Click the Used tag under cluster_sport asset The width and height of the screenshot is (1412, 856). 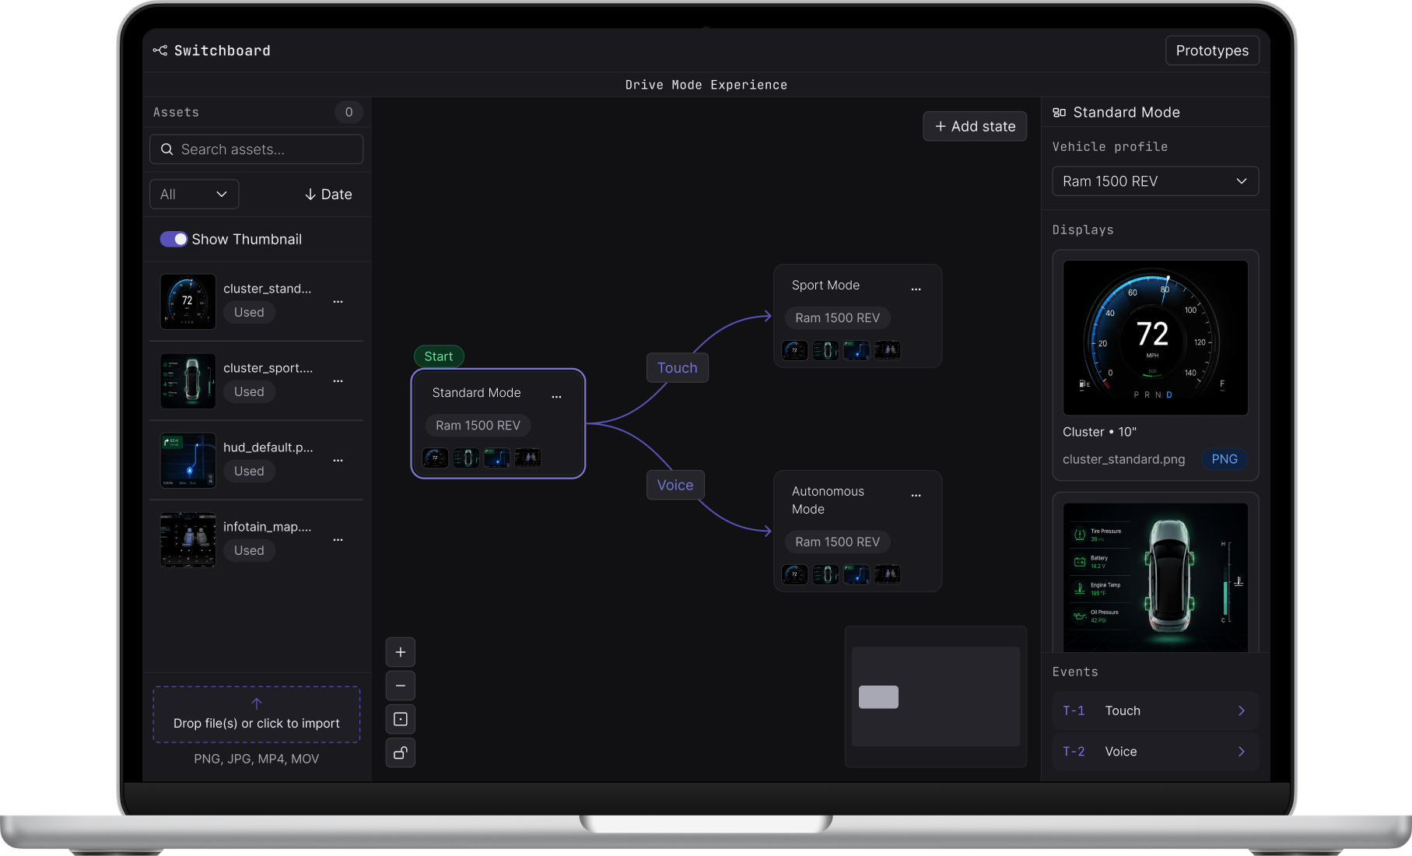coord(249,391)
